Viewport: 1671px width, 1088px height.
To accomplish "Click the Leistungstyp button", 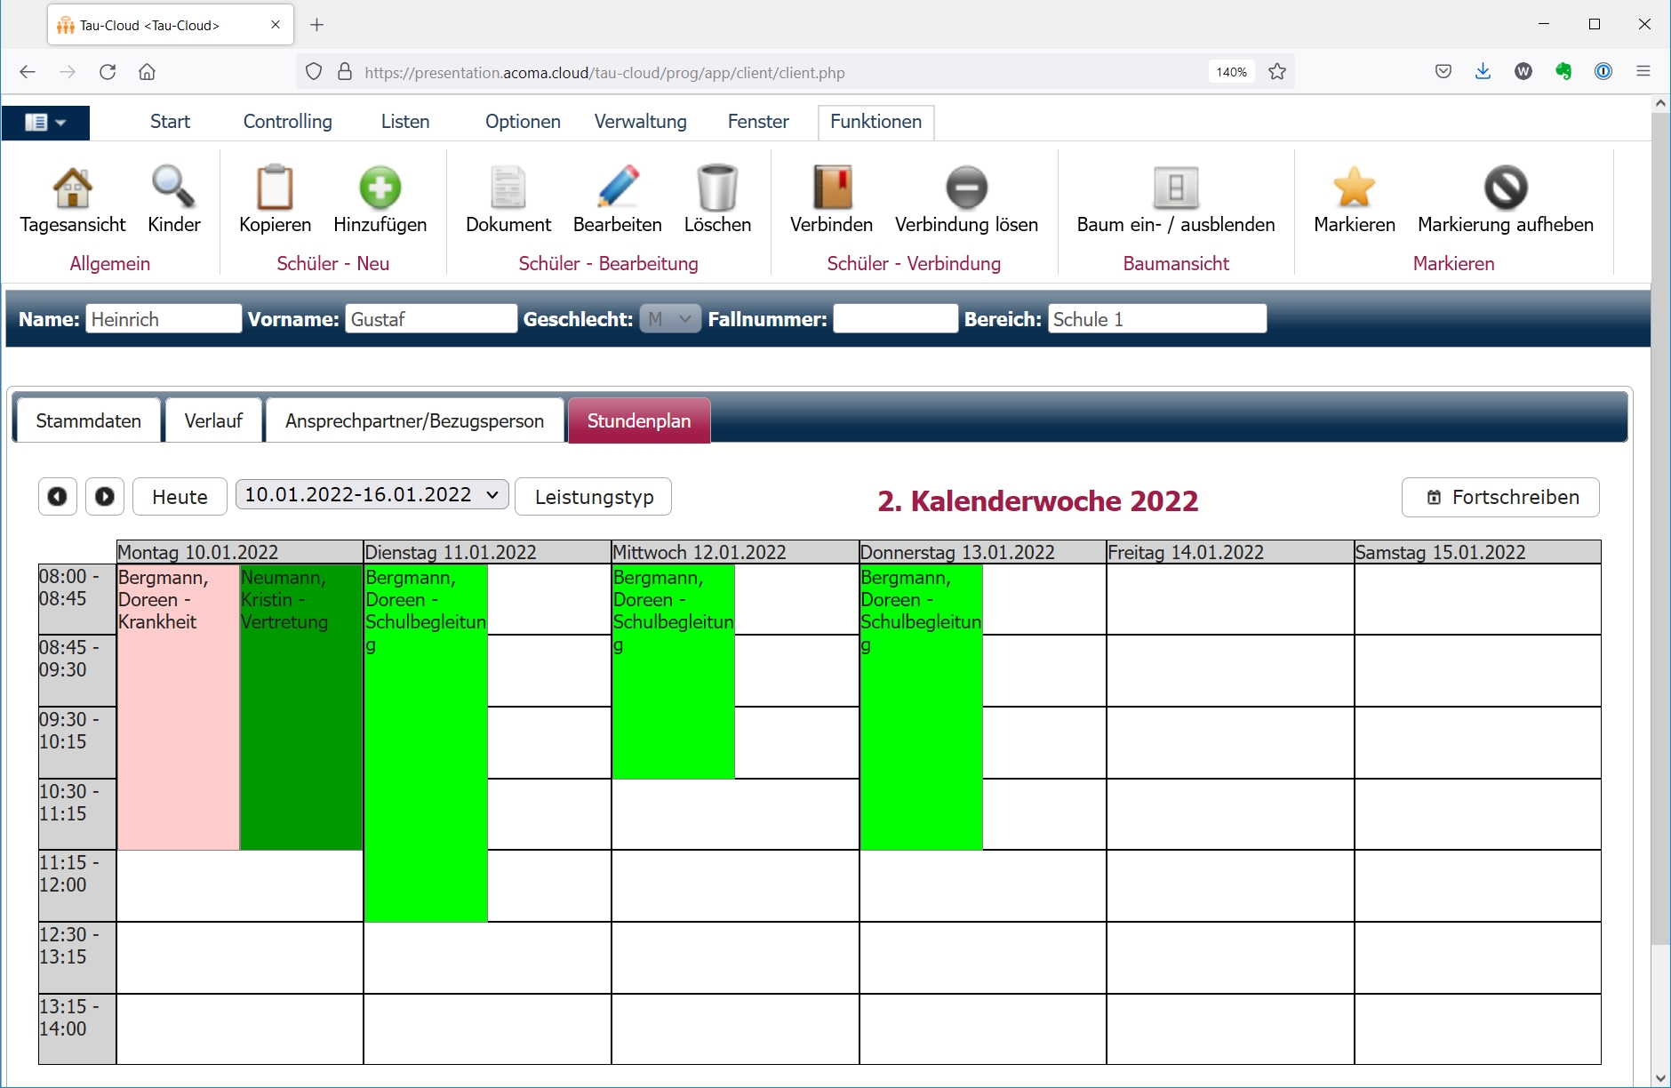I will (x=594, y=497).
